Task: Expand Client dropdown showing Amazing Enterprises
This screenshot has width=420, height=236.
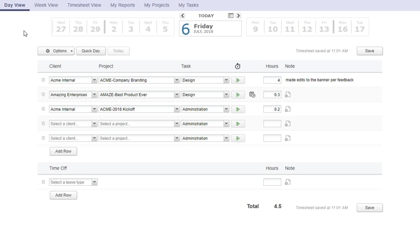Action: (94, 95)
